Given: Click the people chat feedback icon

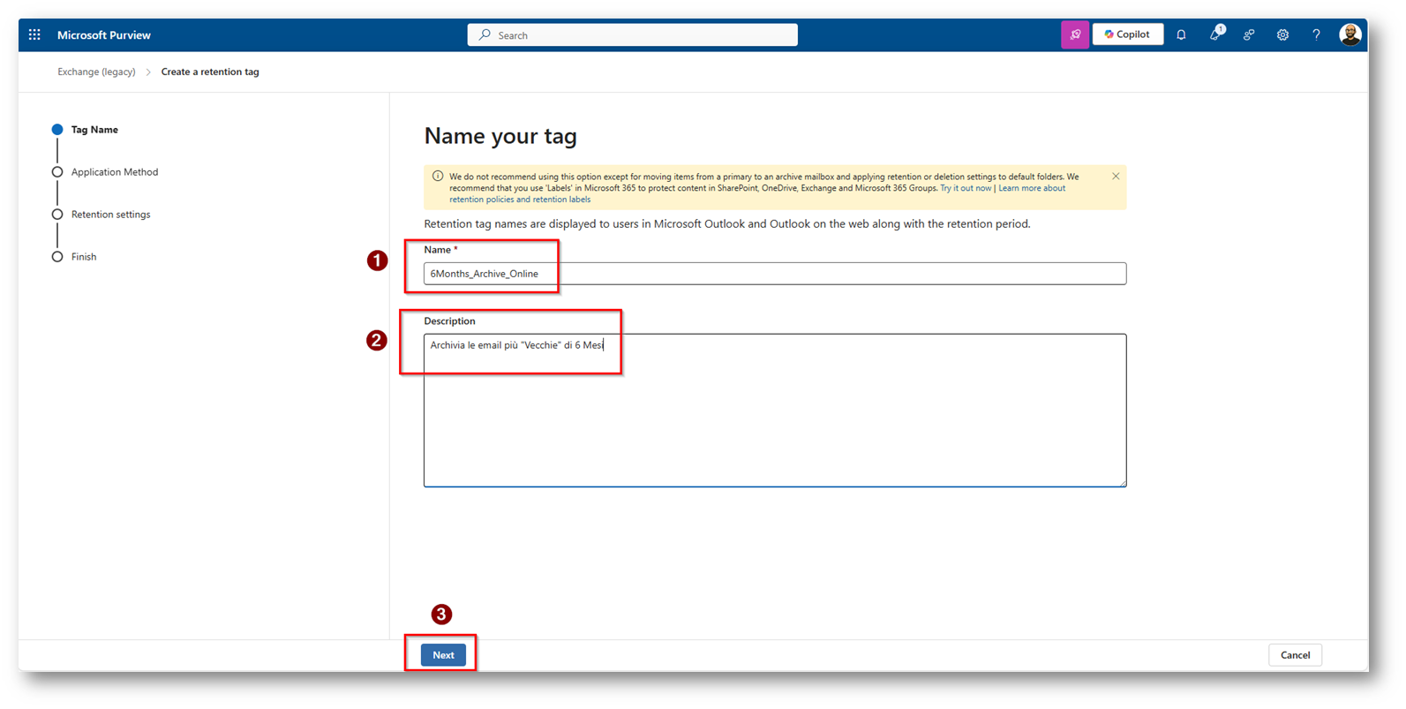Looking at the screenshot, I should 1249,35.
